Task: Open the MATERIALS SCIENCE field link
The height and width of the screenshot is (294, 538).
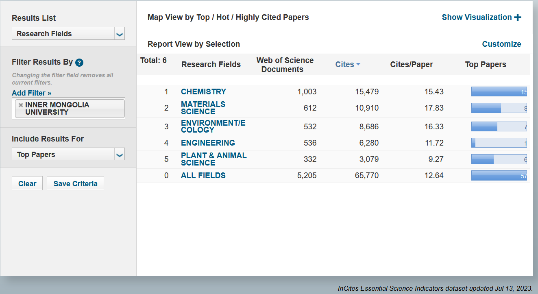Action: coord(203,108)
